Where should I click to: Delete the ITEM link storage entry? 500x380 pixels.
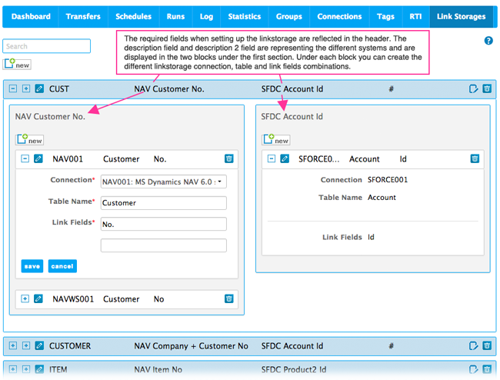tap(487, 369)
